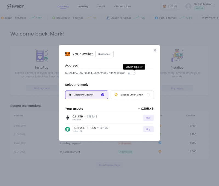Click total assets value ≈ €205.45
Viewport: 219px width, 186px height.
pos(146,109)
